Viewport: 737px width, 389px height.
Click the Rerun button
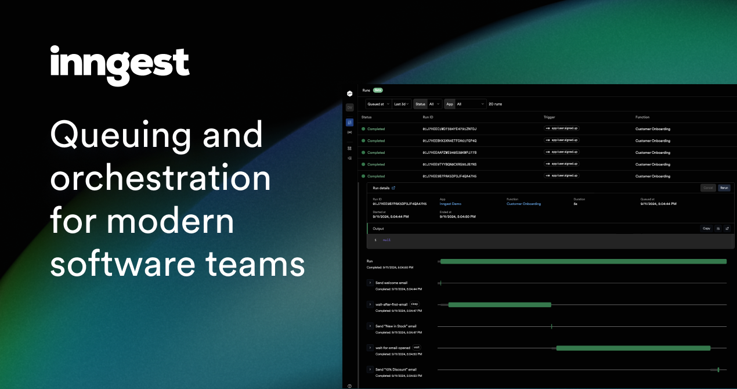[x=724, y=188]
